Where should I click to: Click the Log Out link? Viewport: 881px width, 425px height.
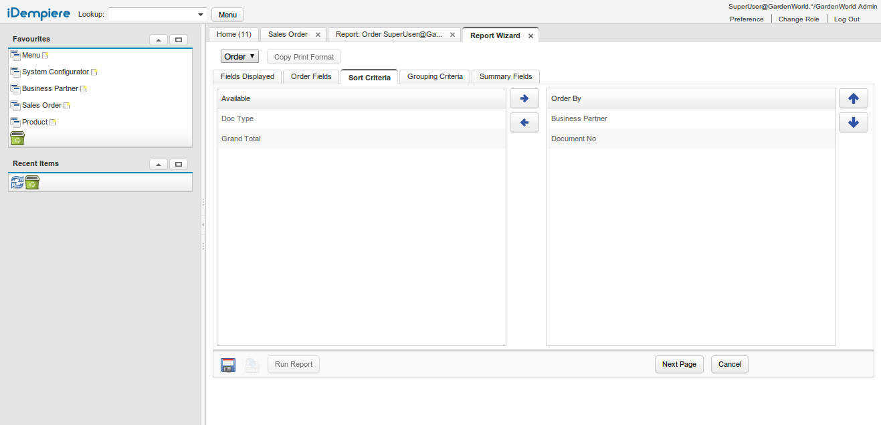tap(846, 19)
